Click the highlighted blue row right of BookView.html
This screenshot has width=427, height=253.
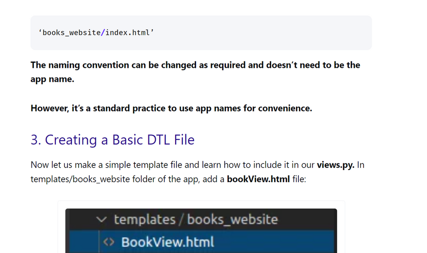(281, 241)
